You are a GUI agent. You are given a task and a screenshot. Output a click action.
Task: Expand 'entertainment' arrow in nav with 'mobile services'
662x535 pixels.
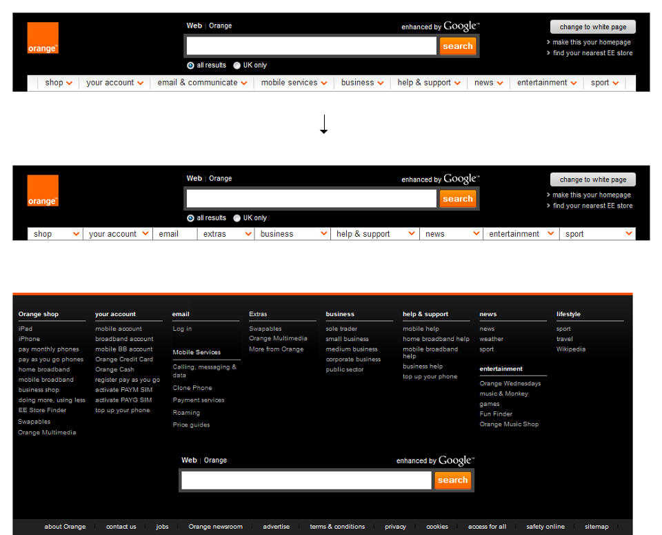tap(573, 84)
